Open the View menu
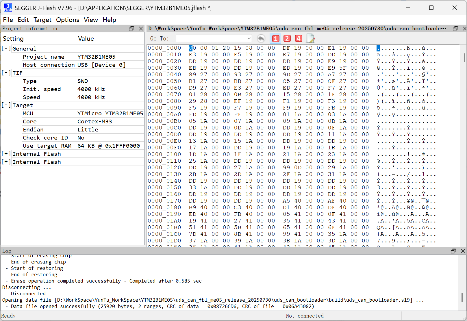Viewport: 467px width, 321px height. (91, 20)
